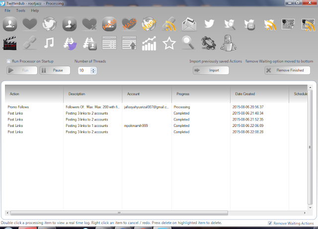
Task: Open the star outline icon
Action: tap(169, 43)
